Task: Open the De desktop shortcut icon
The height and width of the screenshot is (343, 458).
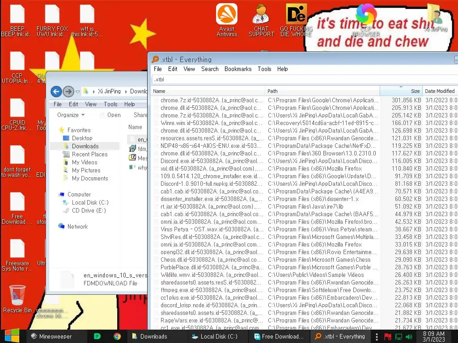Action: 296,20
